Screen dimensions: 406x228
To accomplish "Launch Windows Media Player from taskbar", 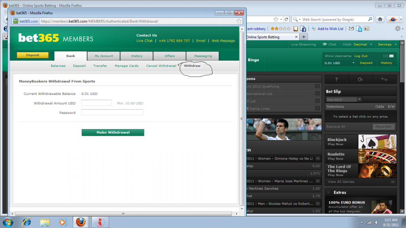I will pos(62,222).
